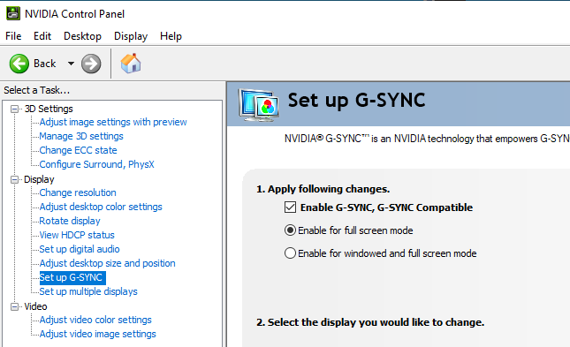Screen dimensions: 570x347
Task: Open Set up digital audio task
Action: pyautogui.click(x=80, y=249)
